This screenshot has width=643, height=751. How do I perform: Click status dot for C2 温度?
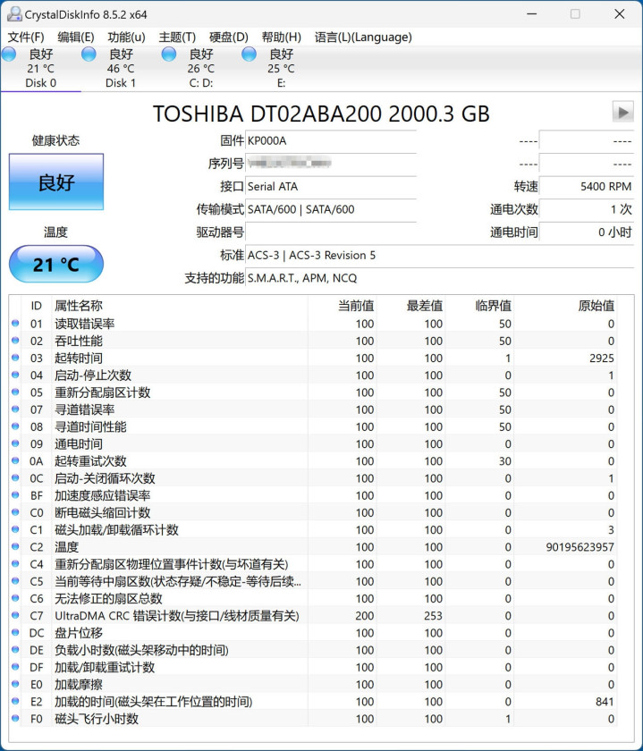15,546
